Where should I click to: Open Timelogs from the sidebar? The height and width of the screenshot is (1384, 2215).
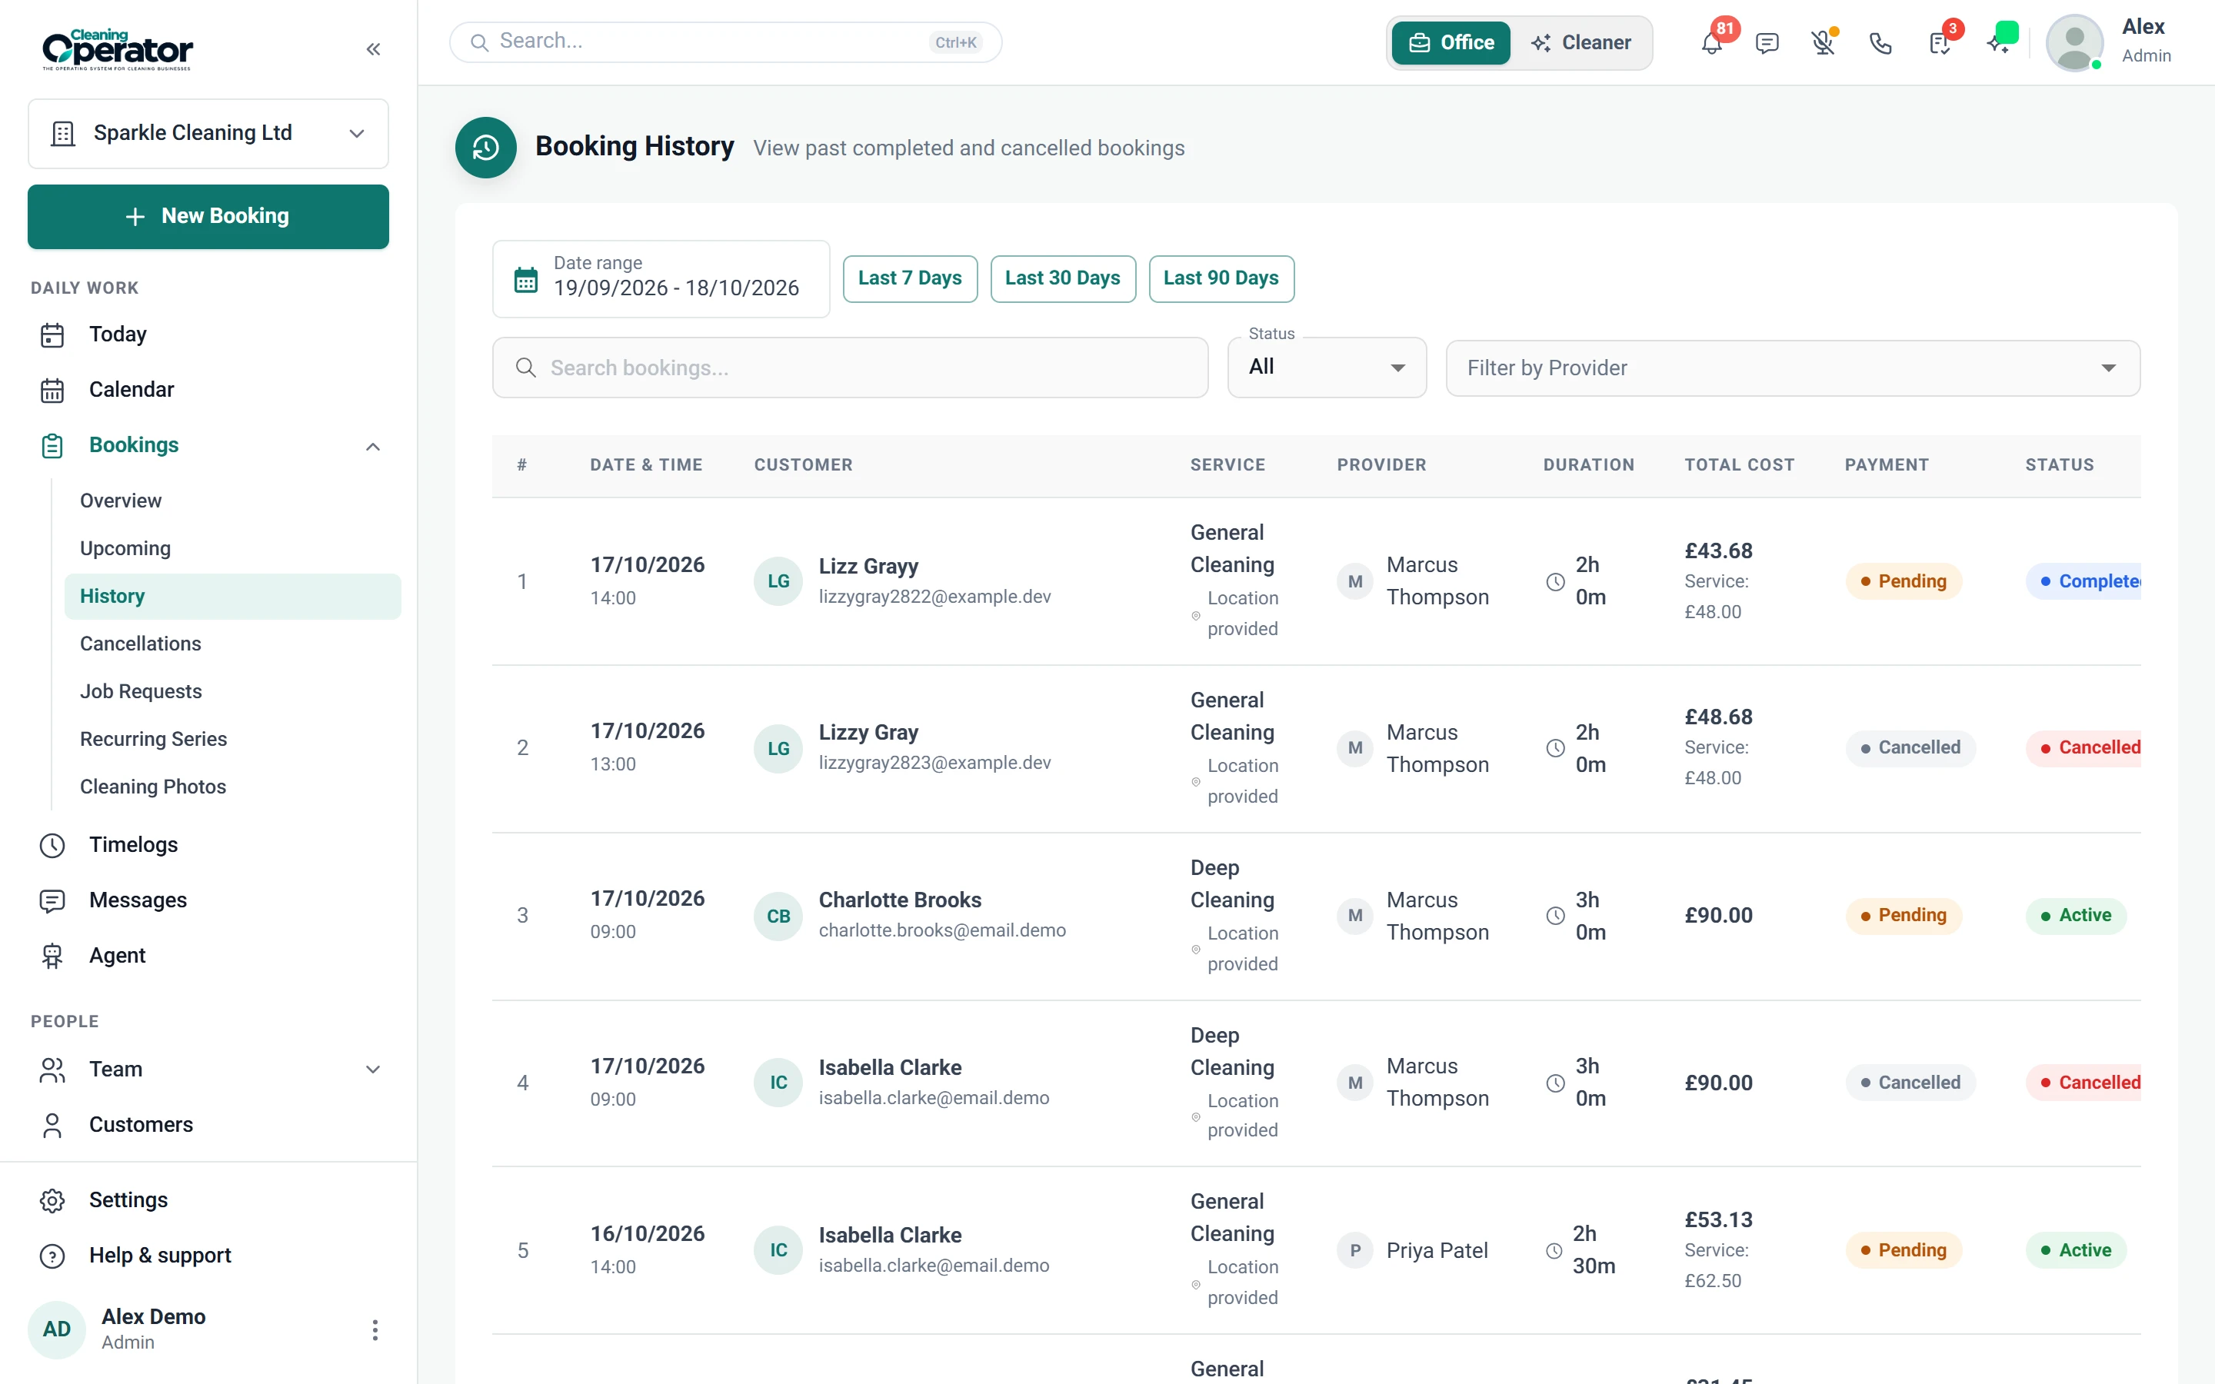208,845
